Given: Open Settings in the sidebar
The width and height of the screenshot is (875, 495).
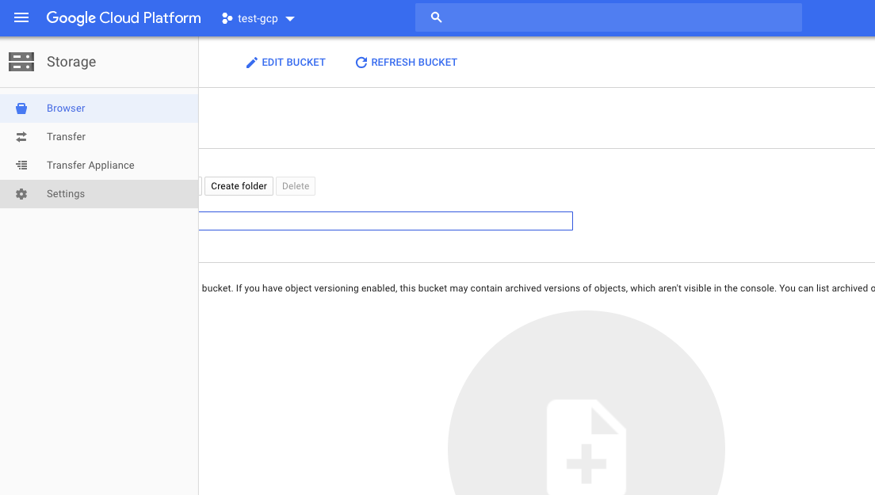Looking at the screenshot, I should pos(99,194).
